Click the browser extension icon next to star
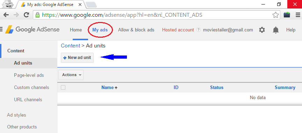Image resolution: width=302 pixels, height=133 pixels. pos(287,15)
